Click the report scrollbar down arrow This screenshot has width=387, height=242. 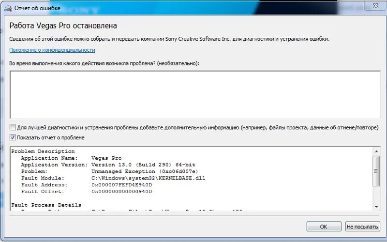[376, 207]
